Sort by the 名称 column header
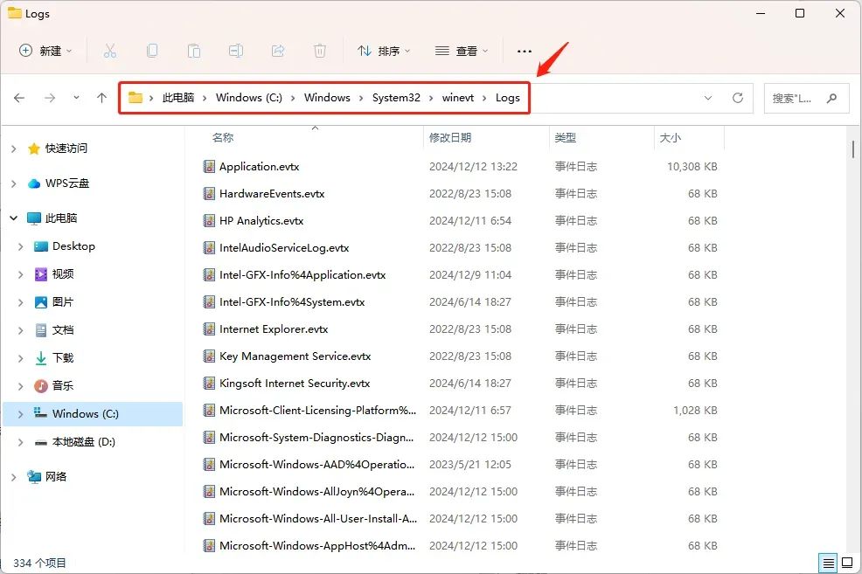The width and height of the screenshot is (862, 574). pos(223,137)
